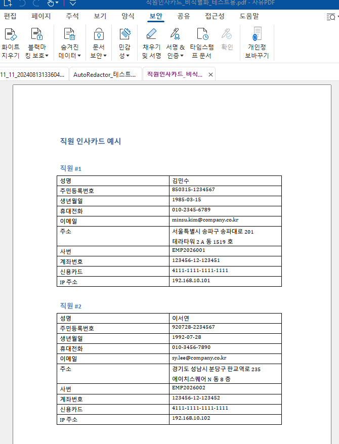Click the resident number 920728-2234567

click(193, 327)
